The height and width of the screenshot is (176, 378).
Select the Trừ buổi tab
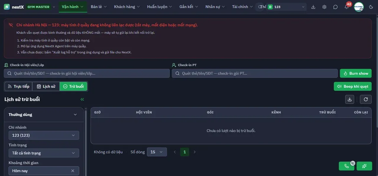74,86
